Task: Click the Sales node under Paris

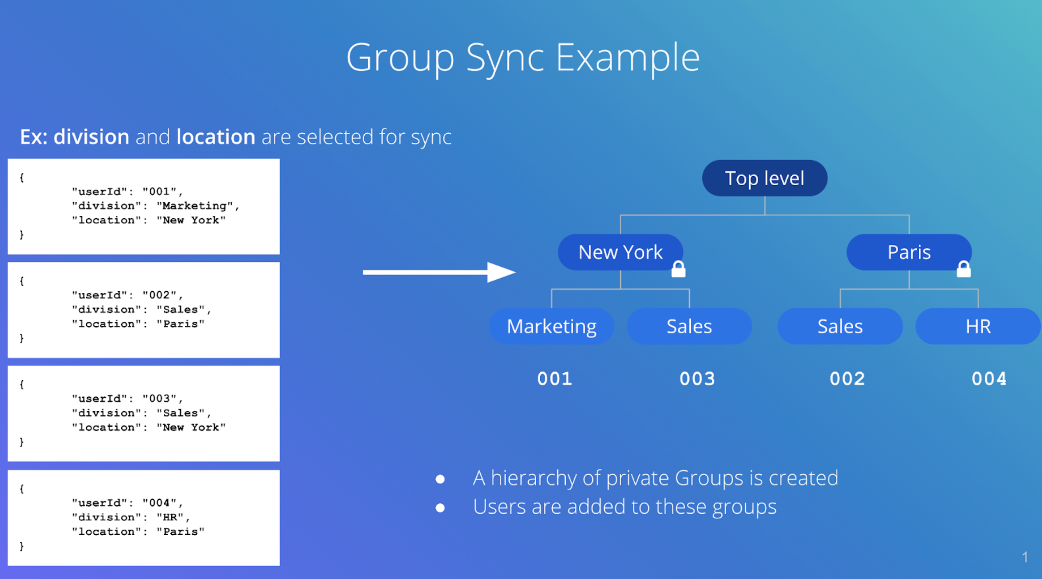Action: point(840,326)
